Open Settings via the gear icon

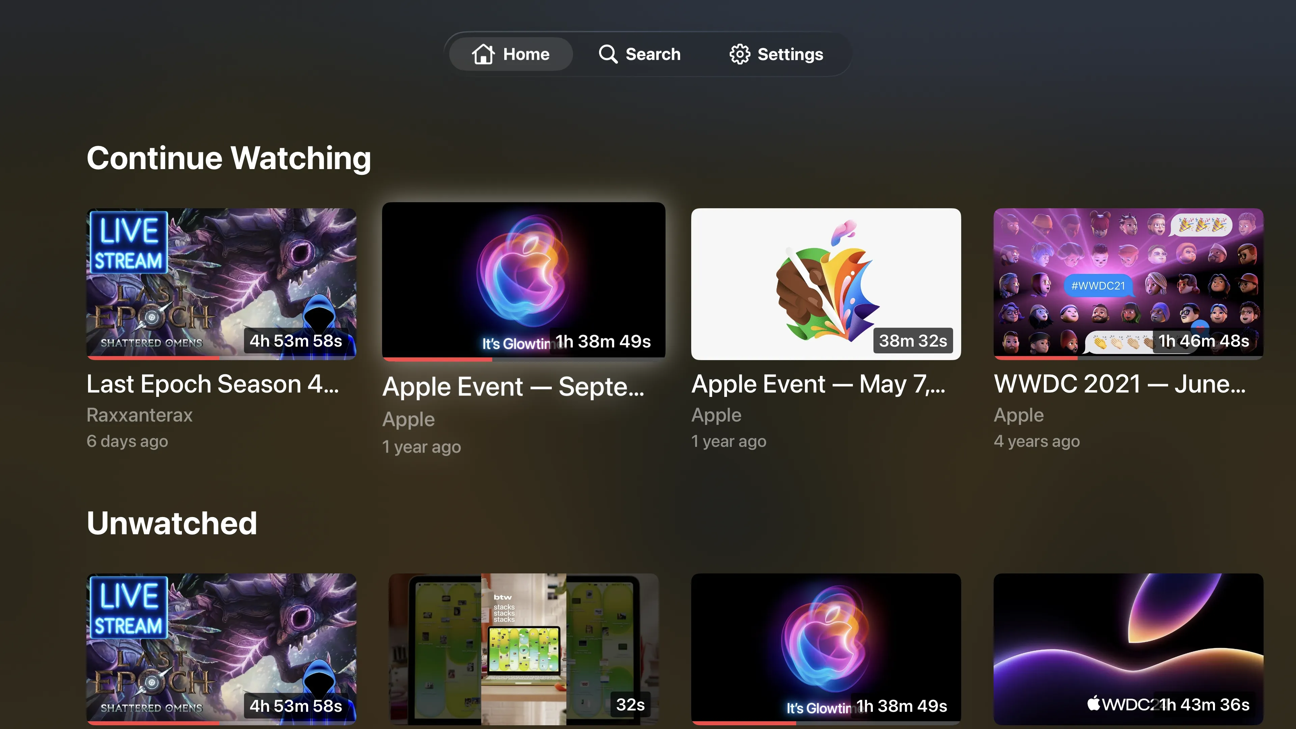(739, 54)
